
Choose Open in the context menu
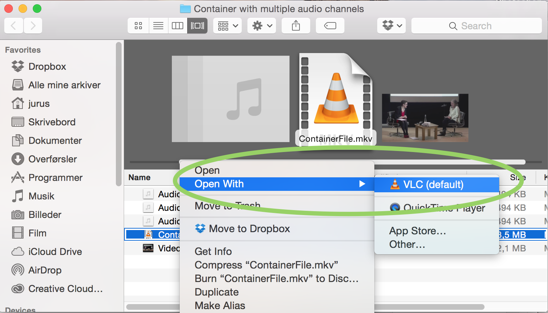(277, 170)
